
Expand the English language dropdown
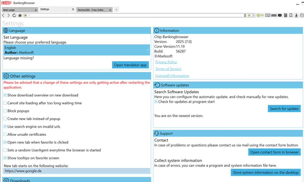coord(76,50)
